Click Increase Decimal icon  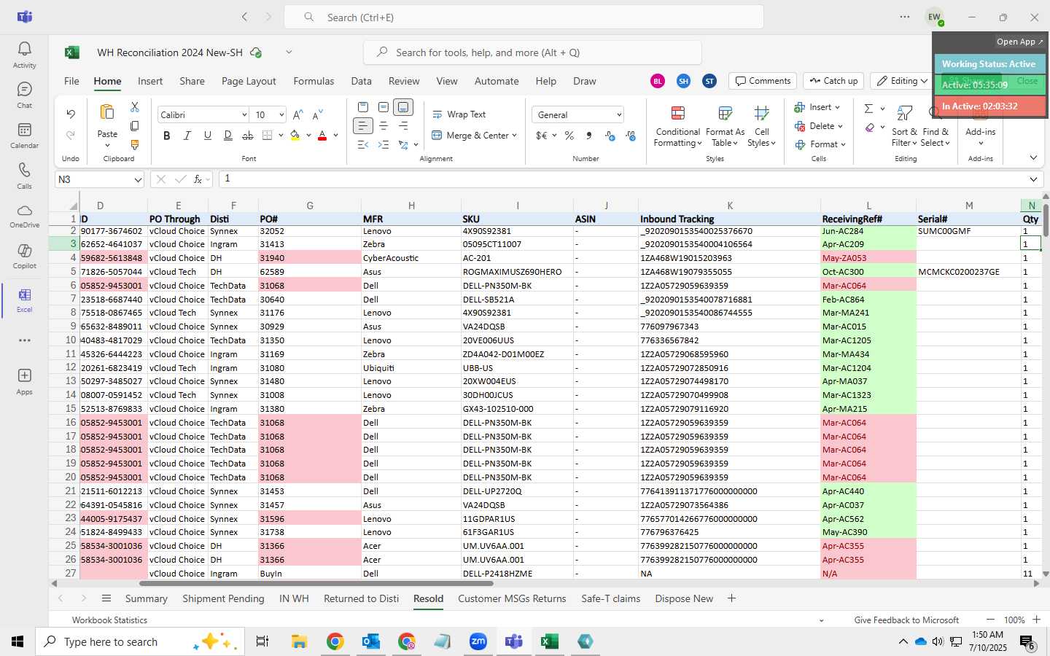[610, 136]
